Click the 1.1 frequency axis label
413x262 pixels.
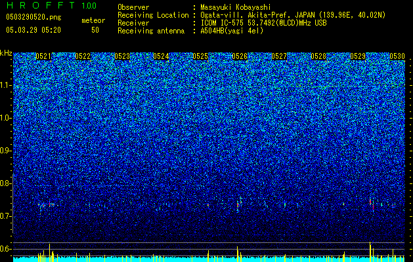click(x=5, y=86)
